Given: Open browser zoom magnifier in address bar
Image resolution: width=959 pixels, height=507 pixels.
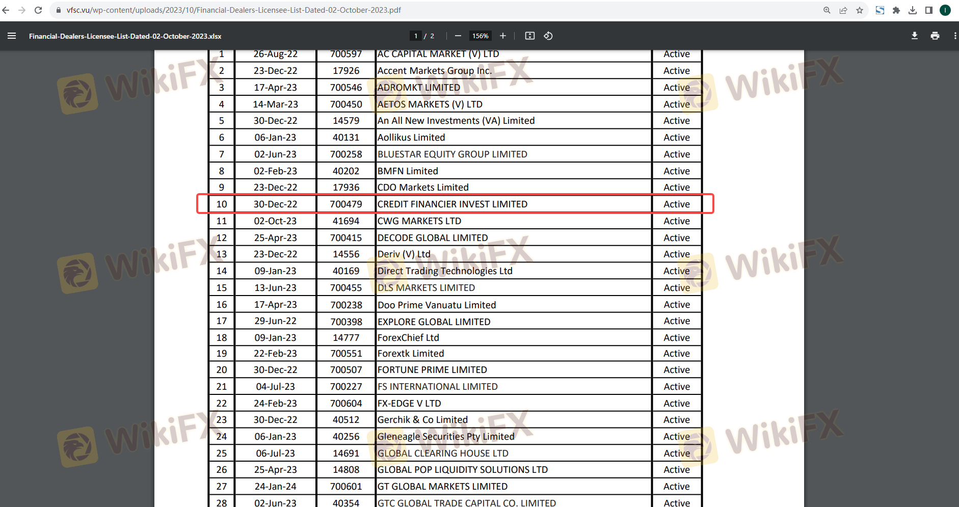Looking at the screenshot, I should pos(827,10).
